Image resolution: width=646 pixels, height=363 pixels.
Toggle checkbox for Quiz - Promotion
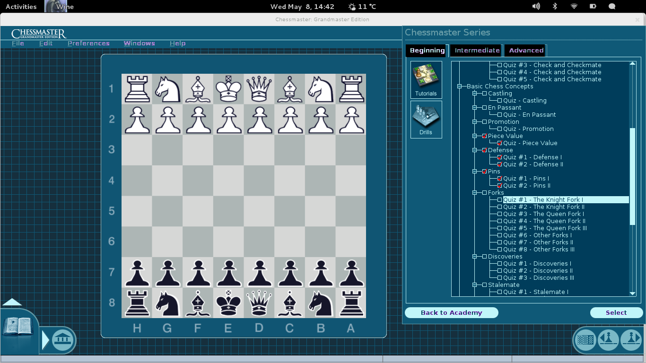499,129
